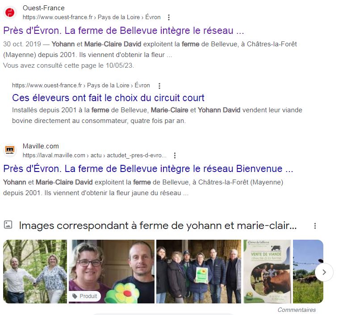
Task: Click the Produit tag on second image
Action: [x=85, y=296]
